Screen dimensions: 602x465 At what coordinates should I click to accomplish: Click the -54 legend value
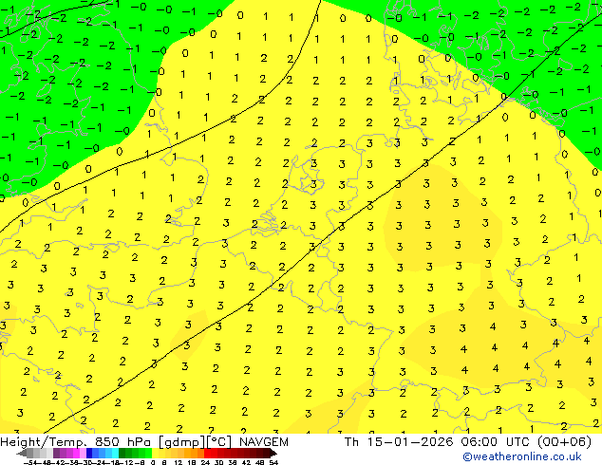click(31, 463)
